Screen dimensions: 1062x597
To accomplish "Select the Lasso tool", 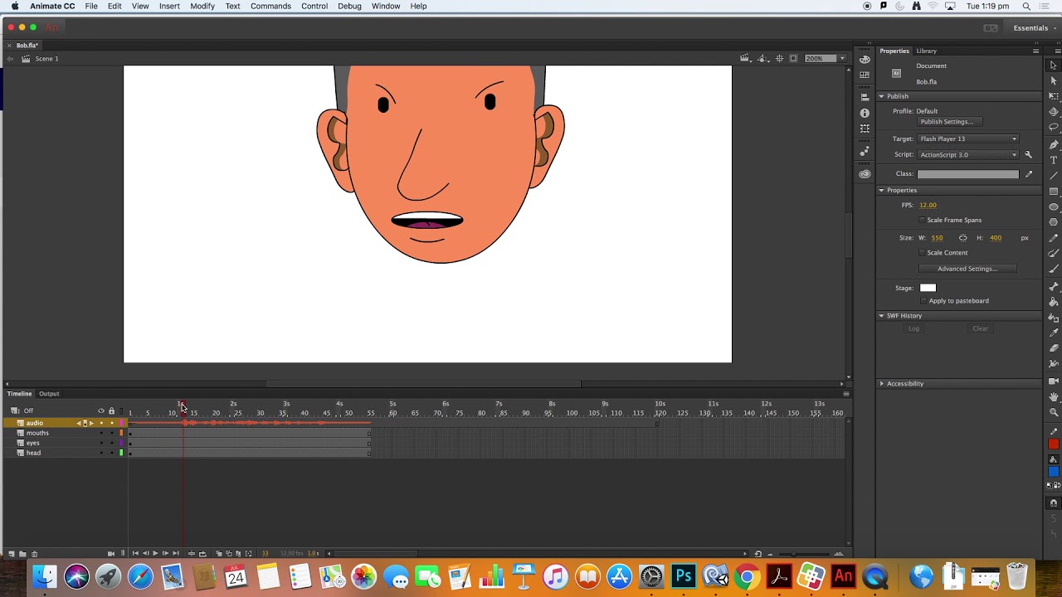I will coord(1054,126).
